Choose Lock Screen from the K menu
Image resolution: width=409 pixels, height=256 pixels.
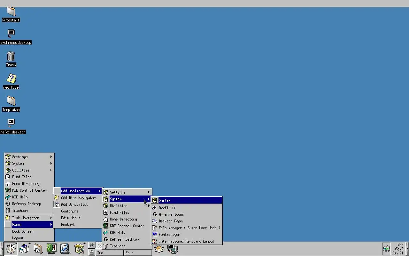[29, 231]
